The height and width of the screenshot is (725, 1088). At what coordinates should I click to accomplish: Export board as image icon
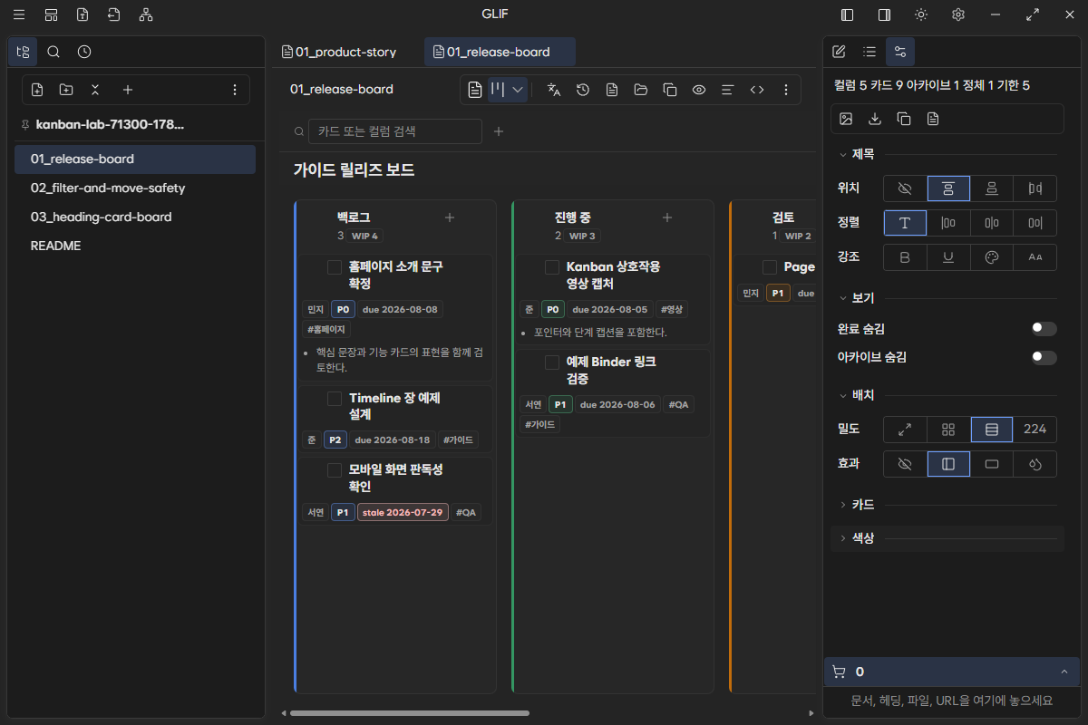pyautogui.click(x=846, y=119)
